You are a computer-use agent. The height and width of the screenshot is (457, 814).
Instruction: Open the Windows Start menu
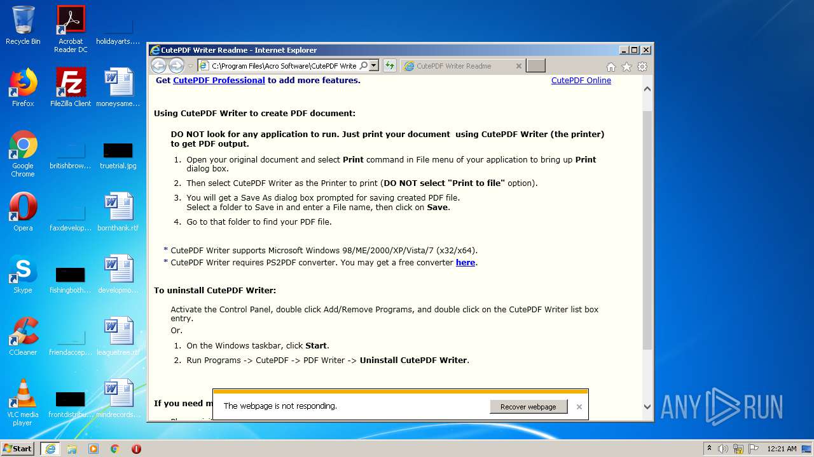pos(18,448)
